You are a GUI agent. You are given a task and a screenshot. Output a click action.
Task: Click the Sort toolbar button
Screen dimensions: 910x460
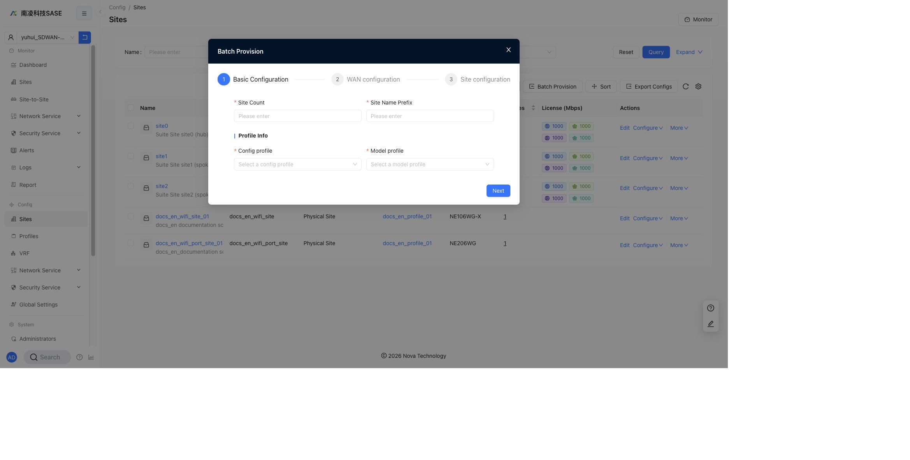(601, 87)
